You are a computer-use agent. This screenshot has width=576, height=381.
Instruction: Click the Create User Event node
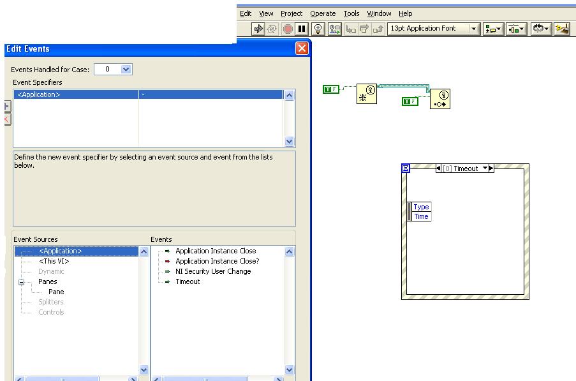(367, 94)
